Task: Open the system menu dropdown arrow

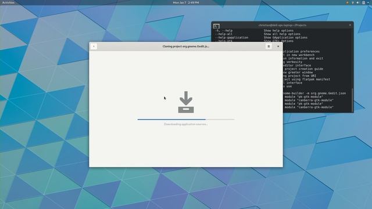Action: pyautogui.click(x=368, y=2)
